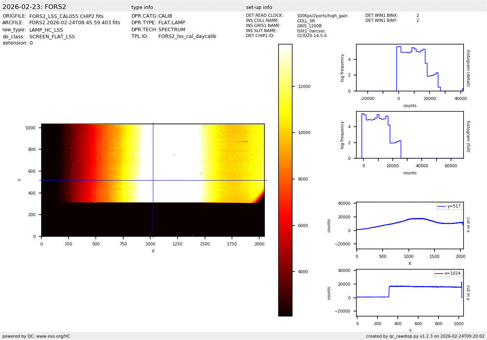
Task: Click the ARCFILE timestamped fits filename
Action: [x=74, y=23]
